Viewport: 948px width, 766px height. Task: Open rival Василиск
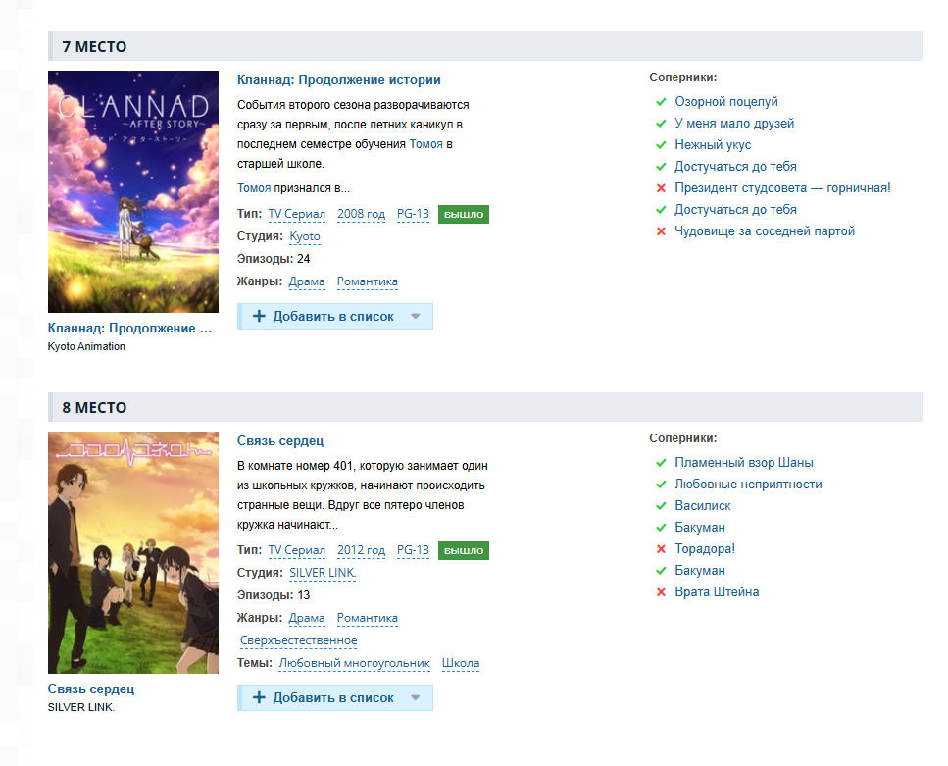[703, 506]
